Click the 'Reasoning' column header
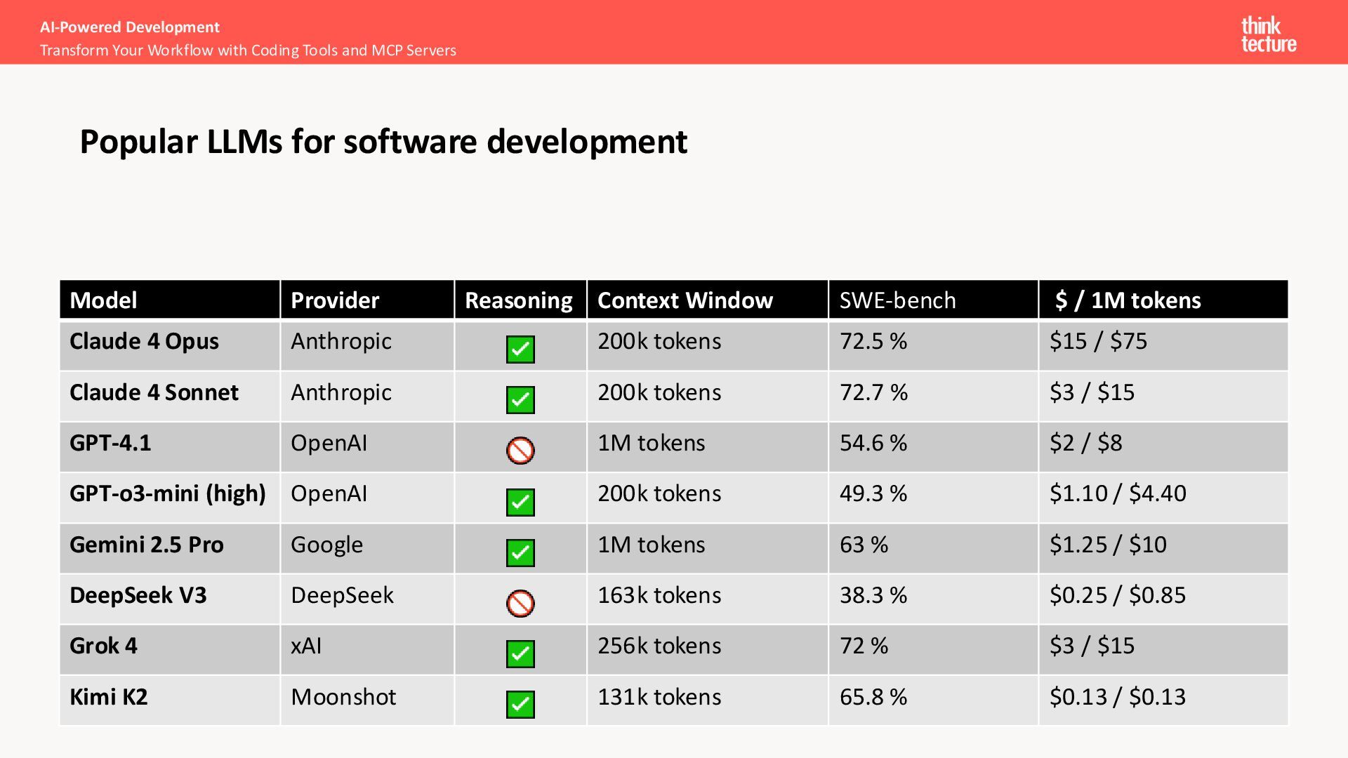 pos(520,300)
